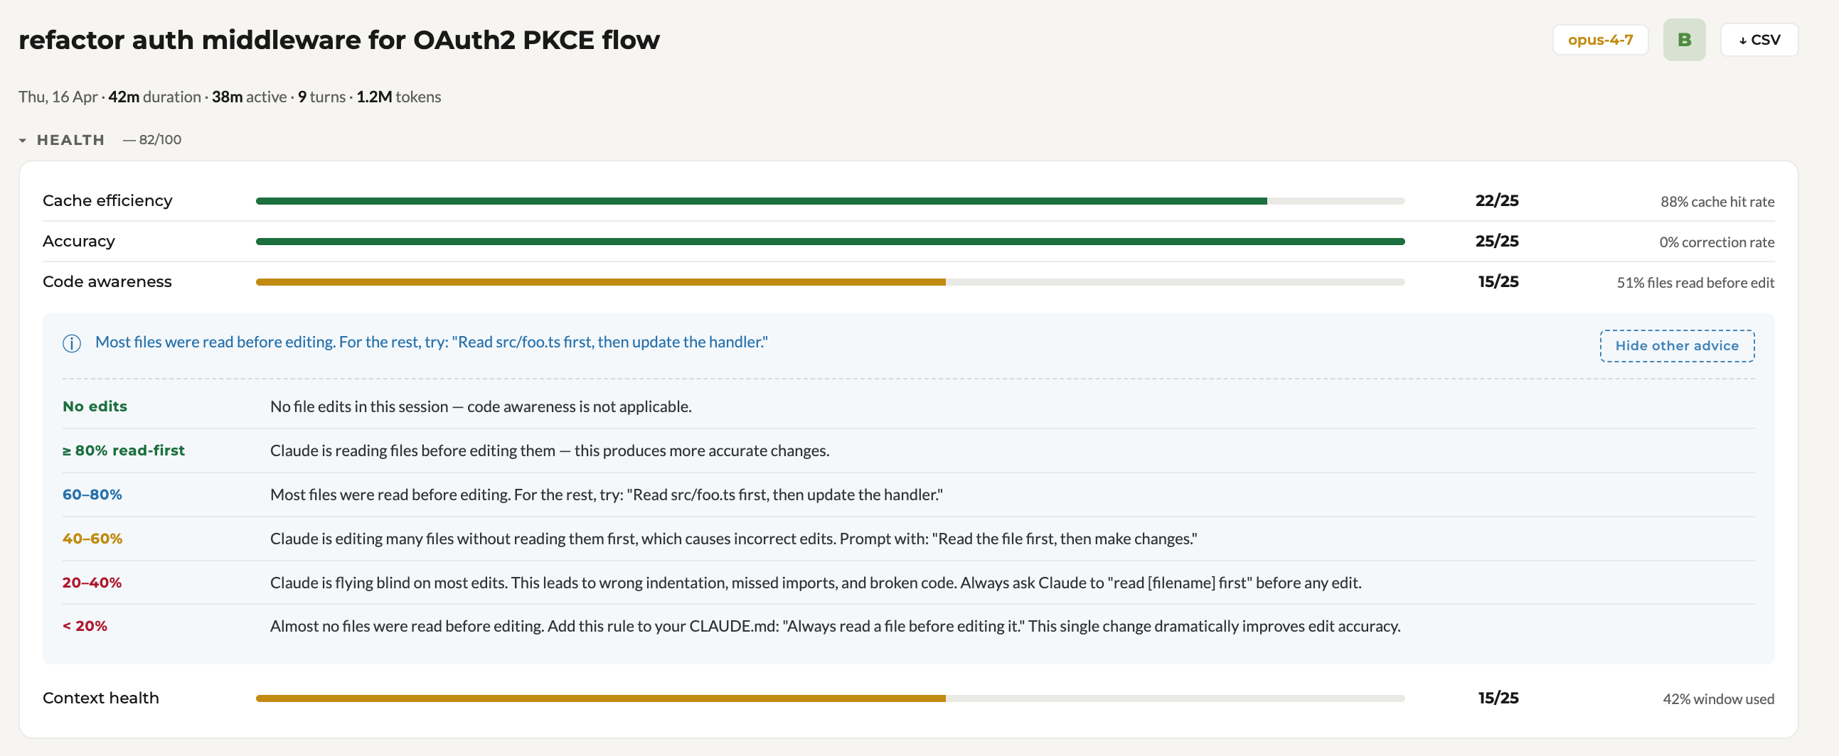
Task: Select the 20–40% advice tier
Action: click(92, 583)
